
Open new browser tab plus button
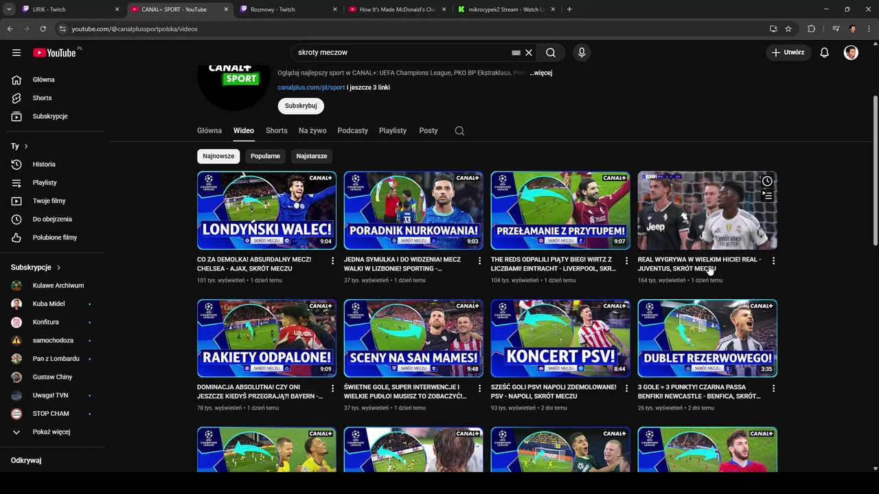pyautogui.click(x=569, y=10)
